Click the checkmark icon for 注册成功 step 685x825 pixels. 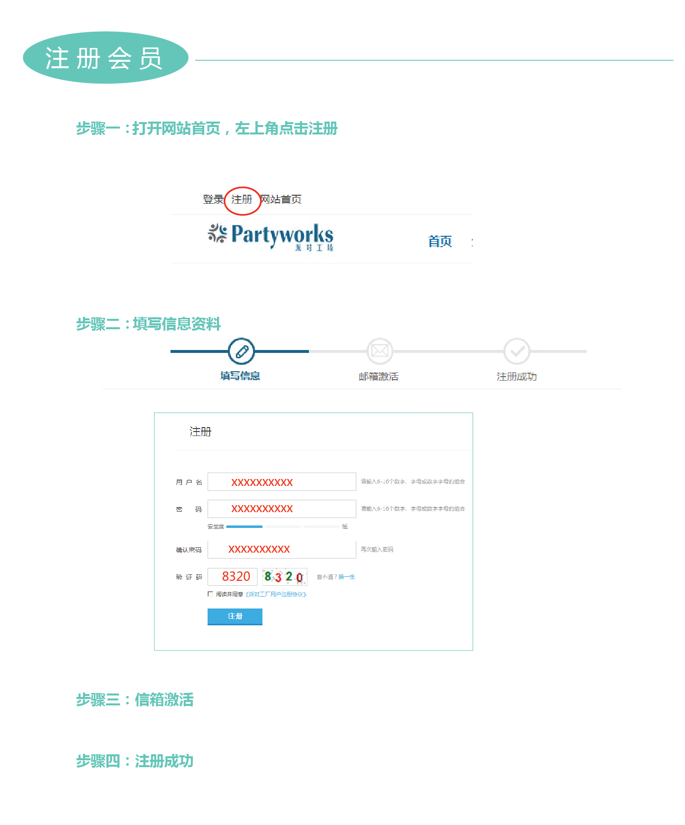516,351
